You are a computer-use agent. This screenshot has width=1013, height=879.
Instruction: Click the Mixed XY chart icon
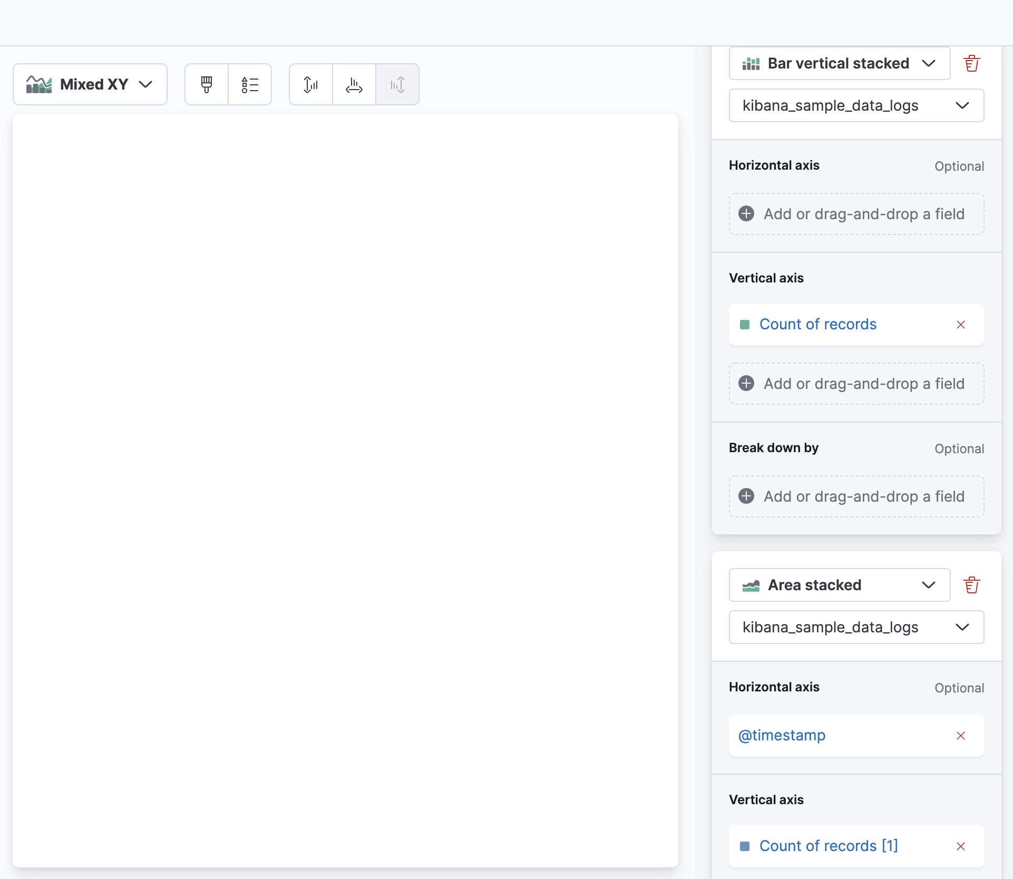(x=38, y=84)
